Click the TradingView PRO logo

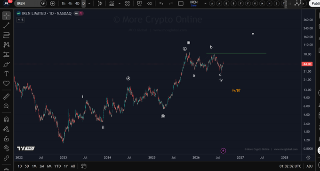point(26,149)
